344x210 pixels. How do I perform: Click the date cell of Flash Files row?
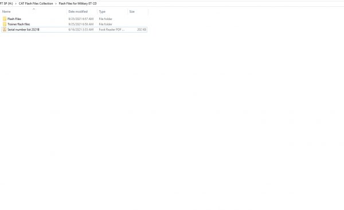point(81,19)
